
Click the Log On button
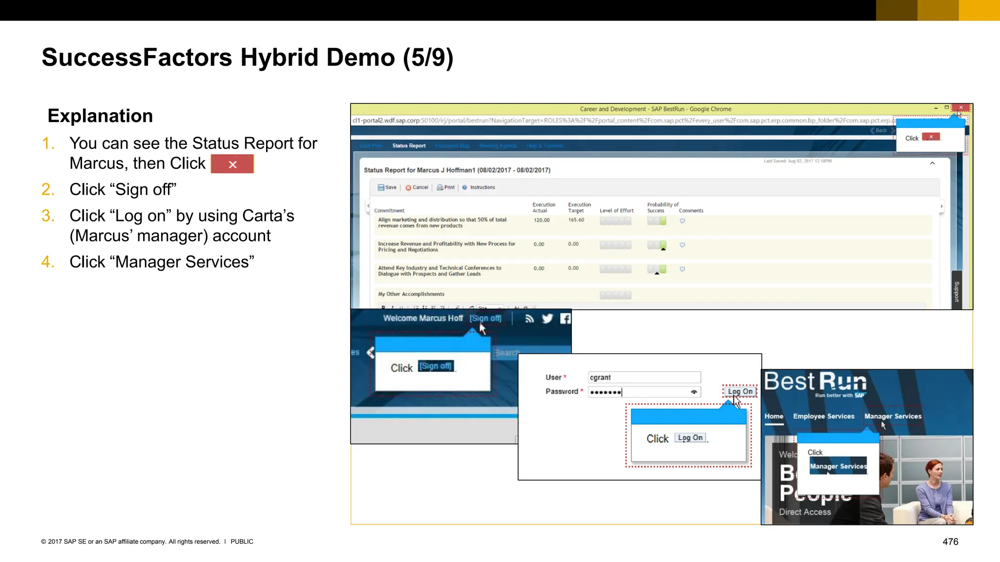740,392
